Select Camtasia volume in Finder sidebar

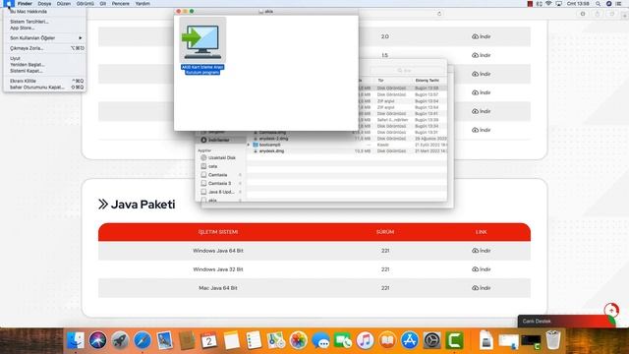pyautogui.click(x=220, y=175)
